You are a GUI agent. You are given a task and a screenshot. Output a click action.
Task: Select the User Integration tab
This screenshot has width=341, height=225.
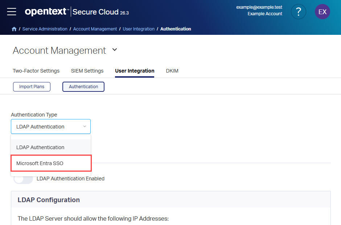coord(135,71)
